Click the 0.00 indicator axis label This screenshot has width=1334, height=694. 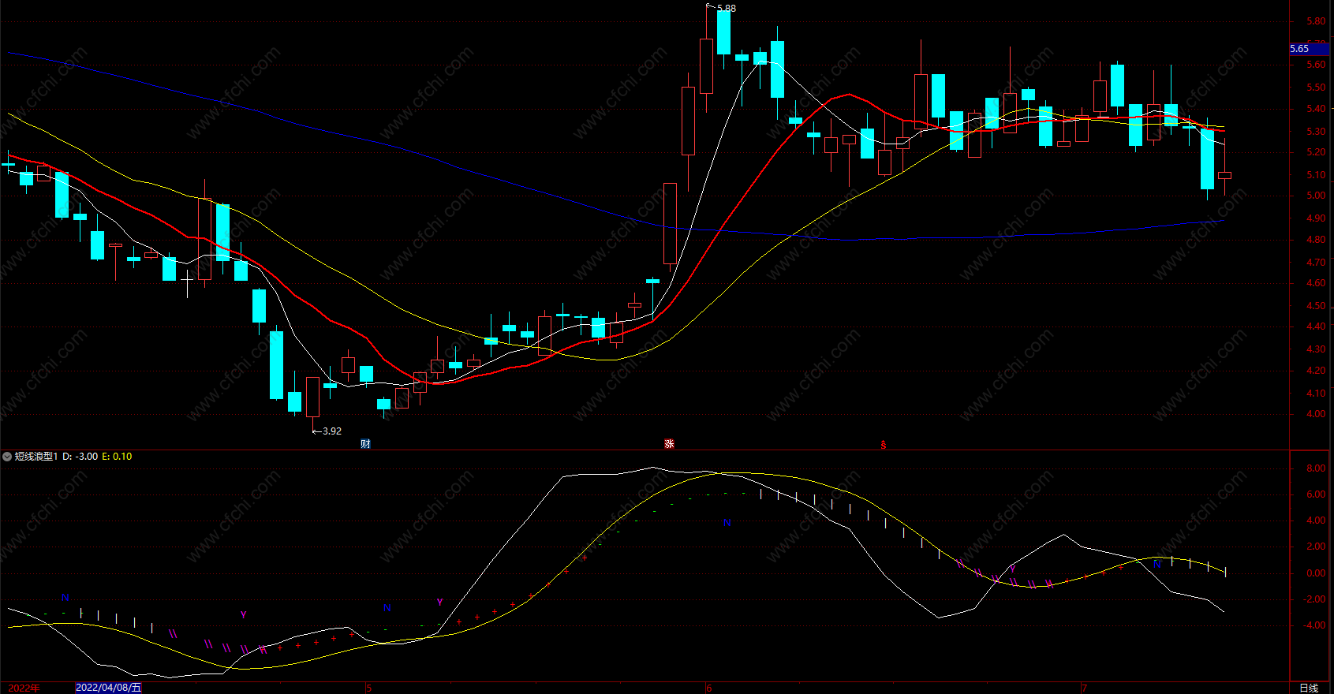(x=1315, y=573)
